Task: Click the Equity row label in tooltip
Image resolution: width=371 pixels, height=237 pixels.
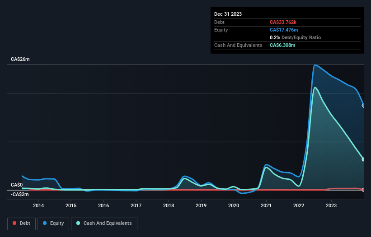Action: pos(221,30)
